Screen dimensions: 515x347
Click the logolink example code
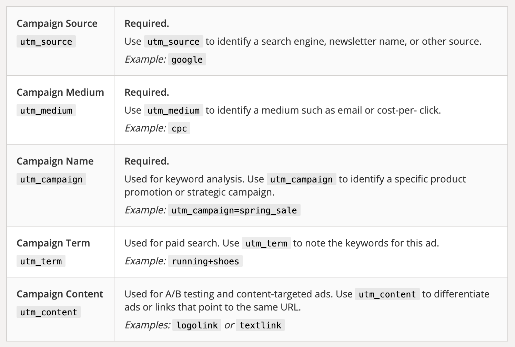[x=197, y=325]
